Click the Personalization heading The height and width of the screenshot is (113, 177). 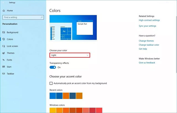[x=10, y=24]
